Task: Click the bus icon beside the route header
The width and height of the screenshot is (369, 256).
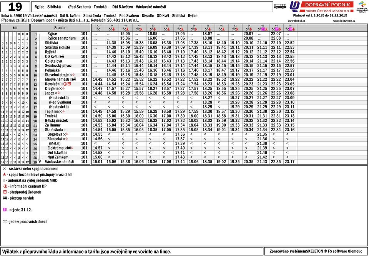Action: click(280, 6)
